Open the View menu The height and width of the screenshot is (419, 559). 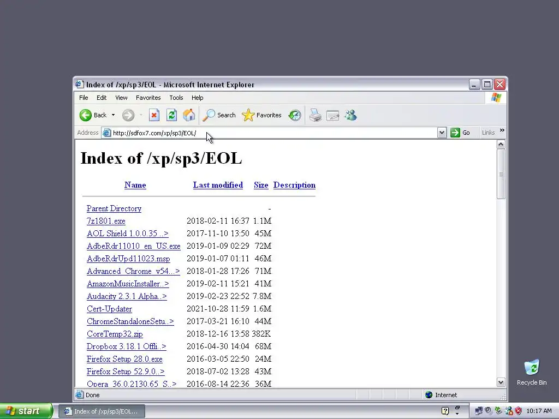pos(121,98)
